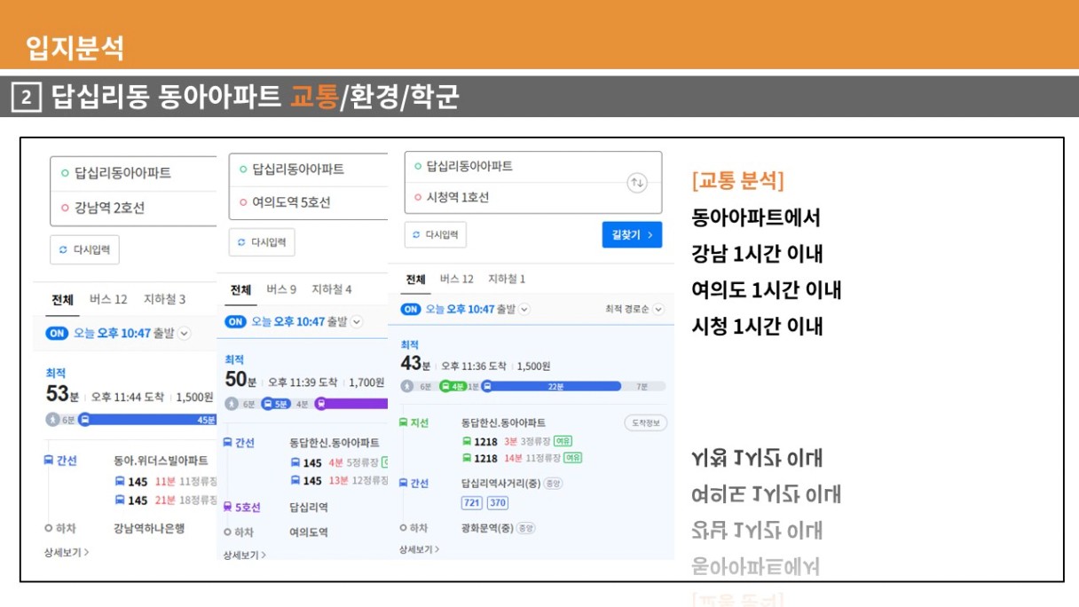Image resolution: width=1079 pixels, height=607 pixels.
Task: Click bus icon of 145 4분 row
Action: [295, 462]
